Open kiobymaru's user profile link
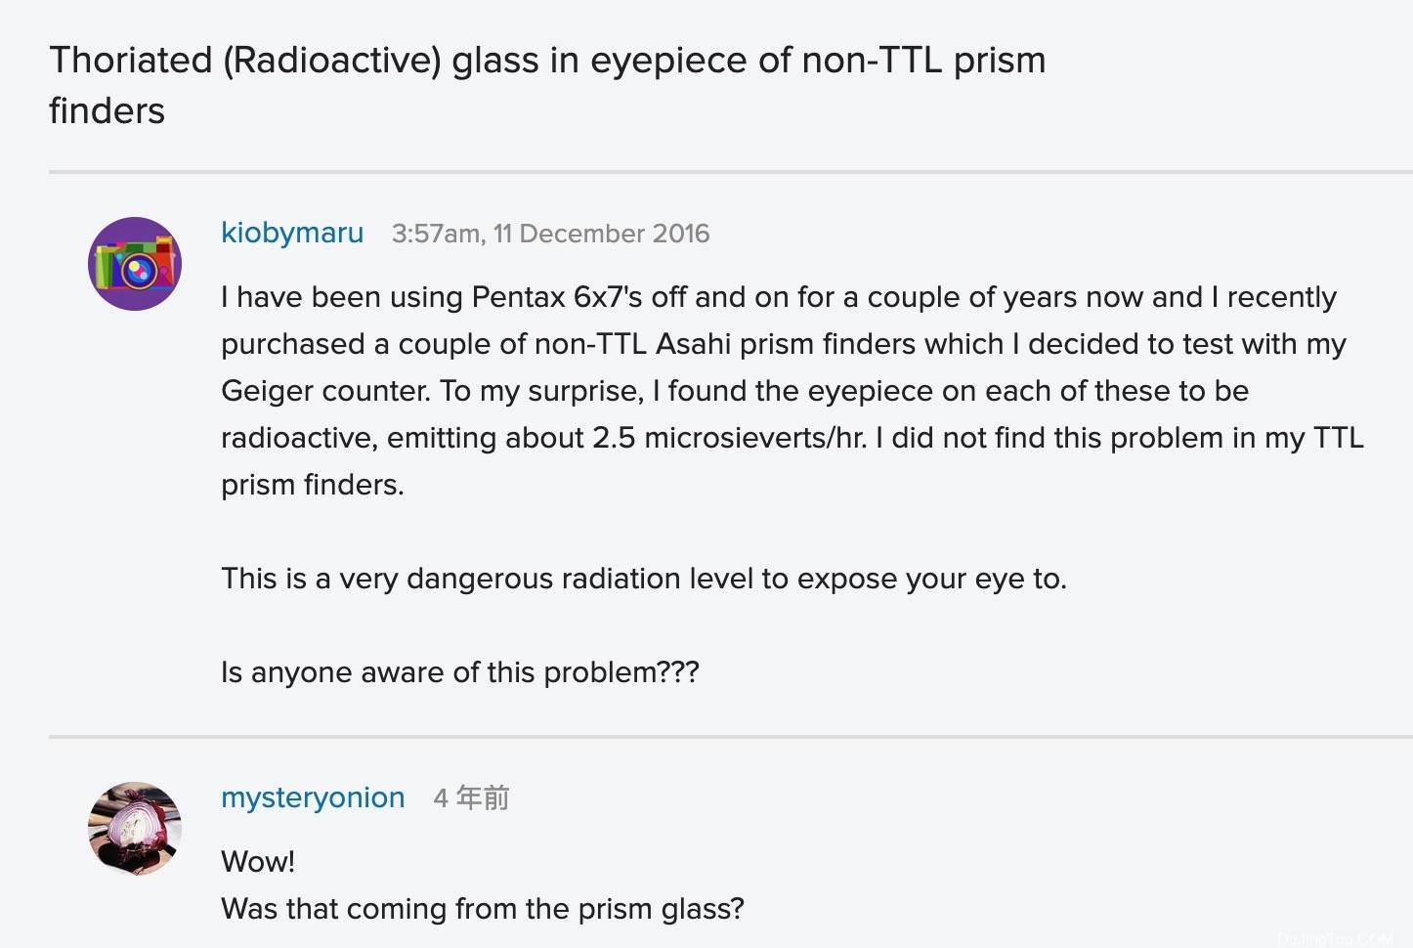This screenshot has height=948, width=1413. pos(292,233)
